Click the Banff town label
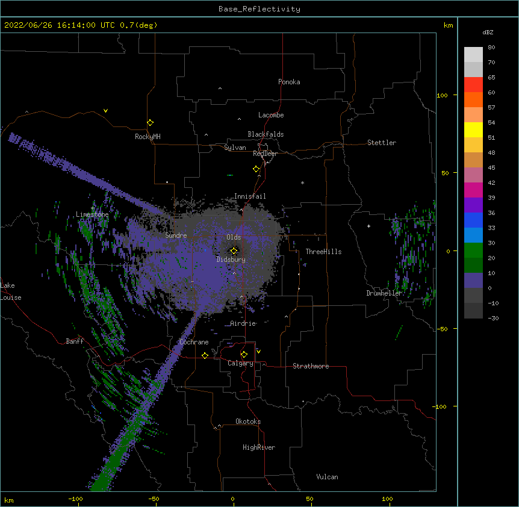Viewport: 519px width, 507px height. click(x=75, y=341)
